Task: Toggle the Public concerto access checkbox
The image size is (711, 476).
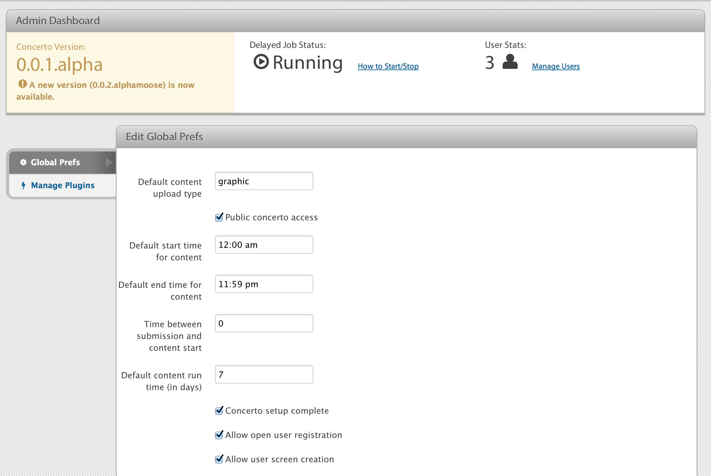Action: (x=219, y=217)
